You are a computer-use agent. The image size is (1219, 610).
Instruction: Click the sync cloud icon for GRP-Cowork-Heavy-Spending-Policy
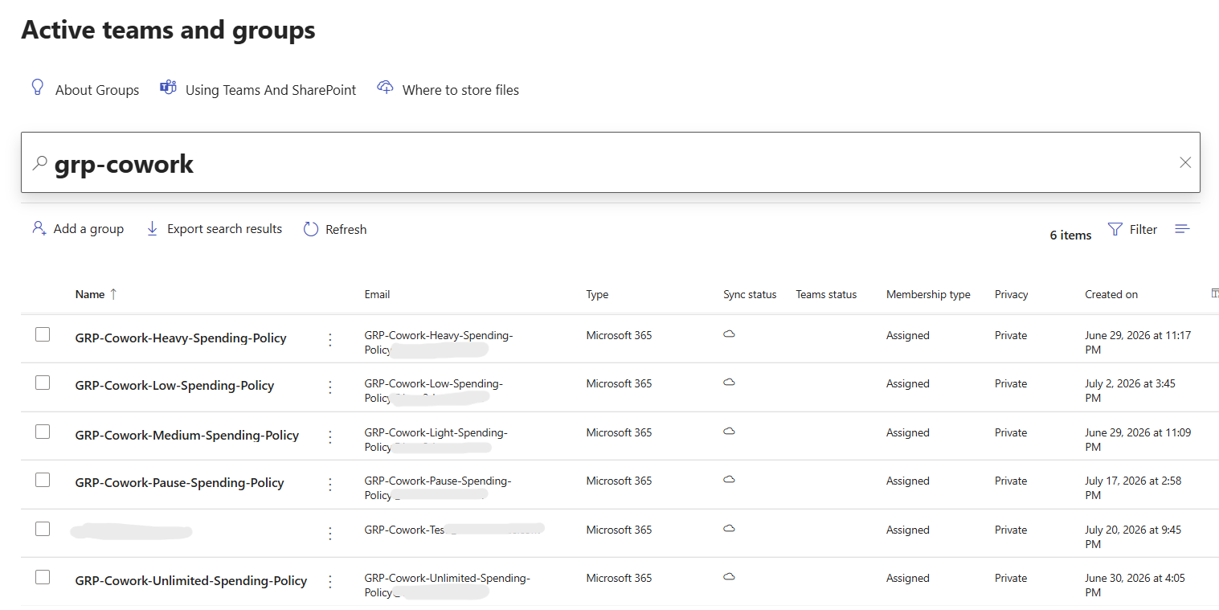click(730, 334)
